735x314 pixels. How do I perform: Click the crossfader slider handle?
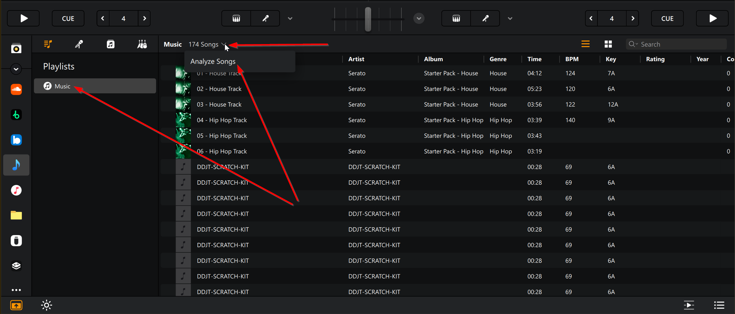tap(368, 19)
